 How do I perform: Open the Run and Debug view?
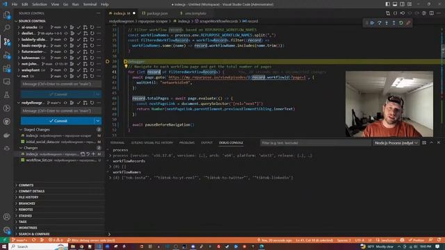tap(6, 56)
